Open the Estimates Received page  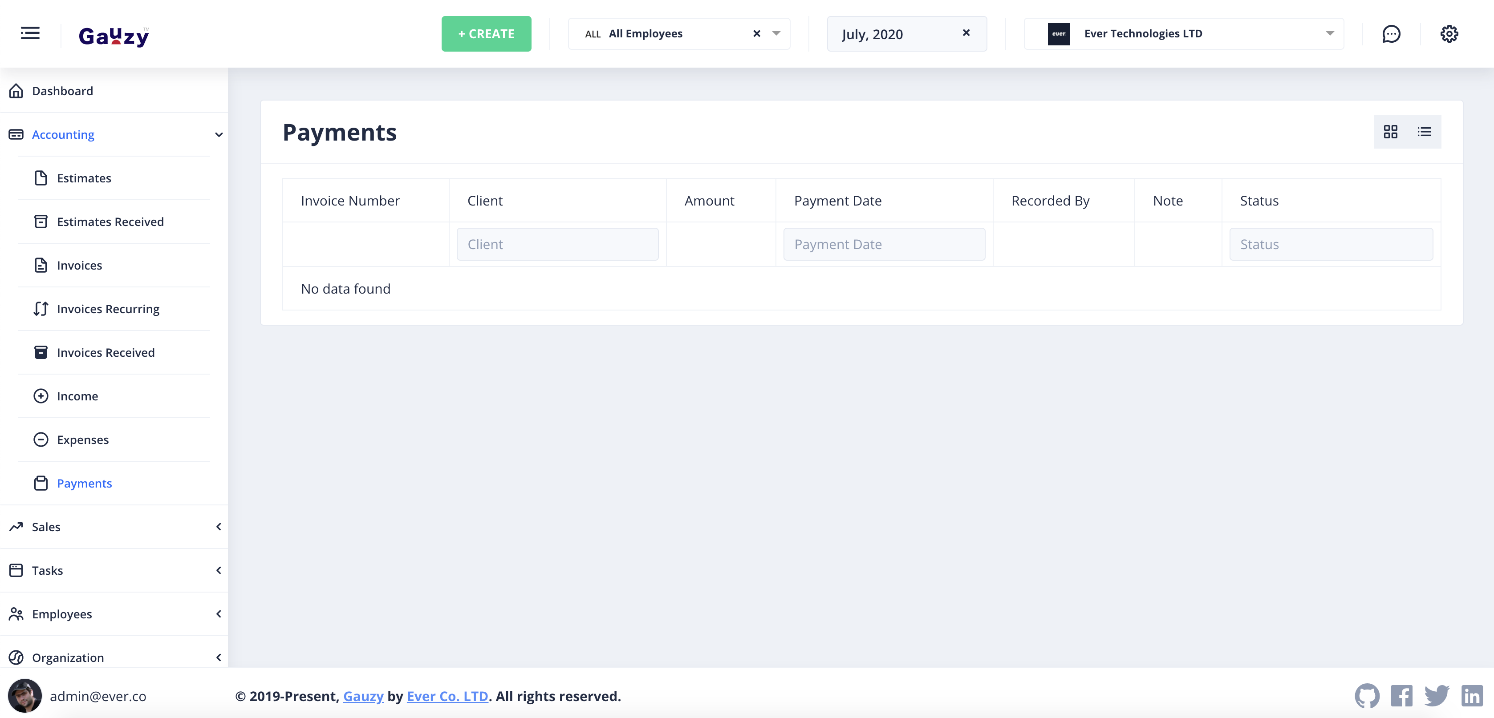click(110, 222)
